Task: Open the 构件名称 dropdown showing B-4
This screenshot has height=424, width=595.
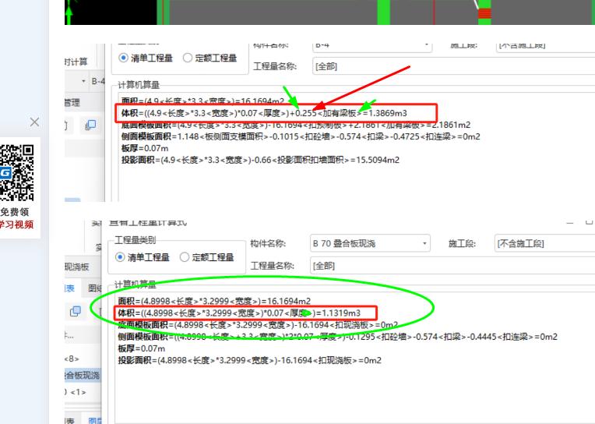Action: pos(372,45)
